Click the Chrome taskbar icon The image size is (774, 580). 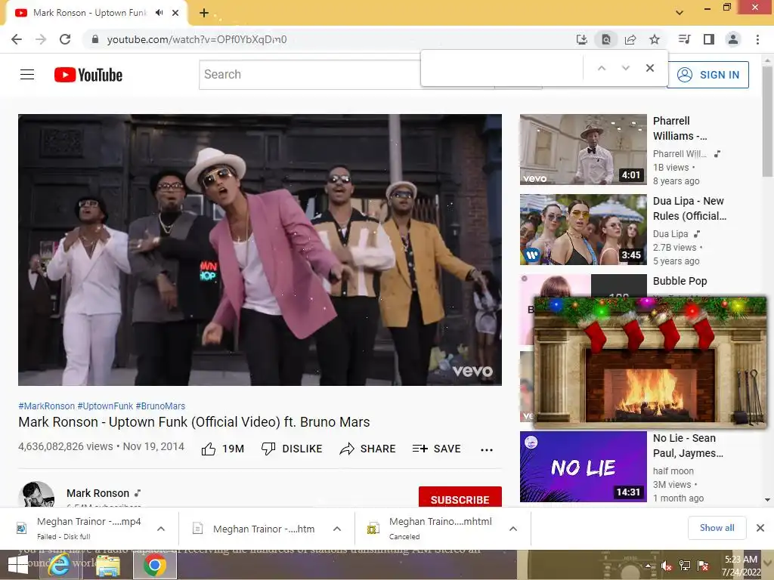click(155, 565)
